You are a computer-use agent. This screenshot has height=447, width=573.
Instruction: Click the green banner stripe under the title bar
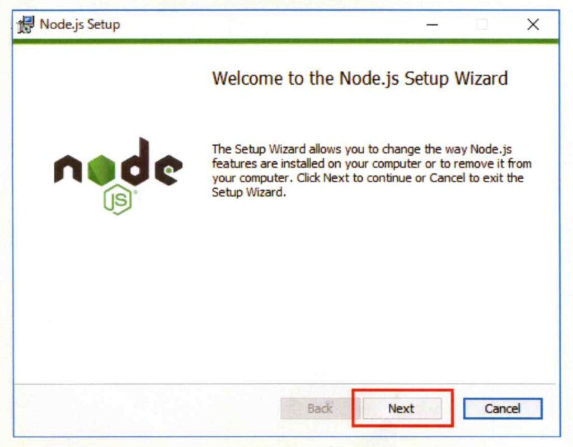[x=286, y=41]
